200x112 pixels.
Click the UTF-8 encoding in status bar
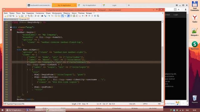(x=145, y=104)
